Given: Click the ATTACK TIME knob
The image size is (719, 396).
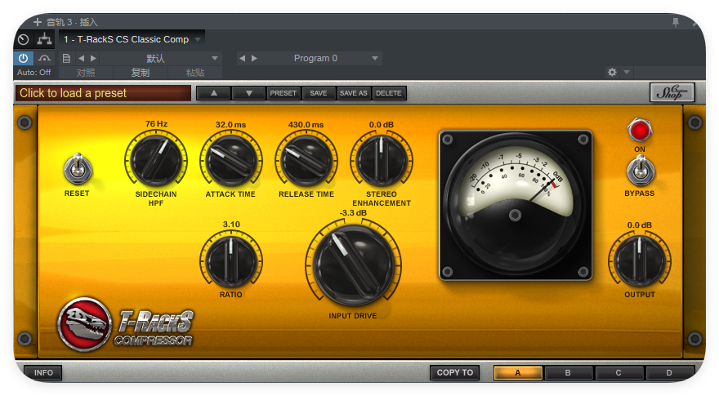Looking at the screenshot, I should pos(230,160).
